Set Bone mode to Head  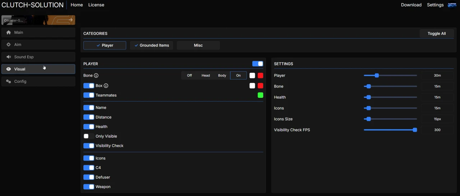(206, 76)
